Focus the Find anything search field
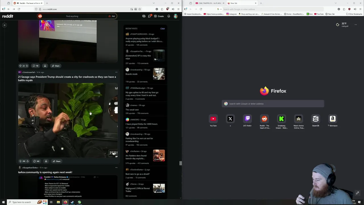 coord(72,16)
